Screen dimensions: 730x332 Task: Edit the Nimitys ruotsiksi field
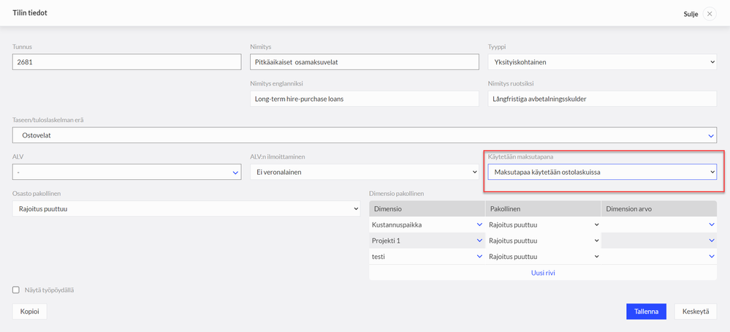point(601,99)
